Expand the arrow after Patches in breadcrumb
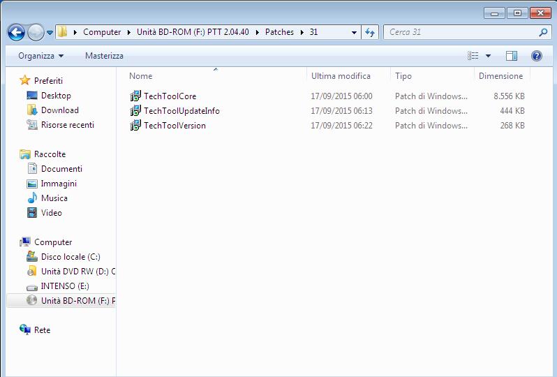 click(302, 32)
